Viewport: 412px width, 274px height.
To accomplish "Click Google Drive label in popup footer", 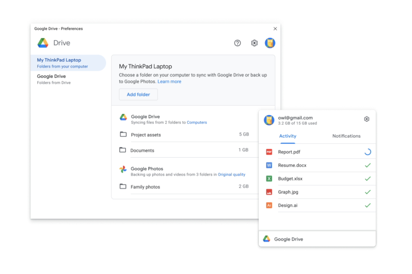I will click(x=288, y=239).
